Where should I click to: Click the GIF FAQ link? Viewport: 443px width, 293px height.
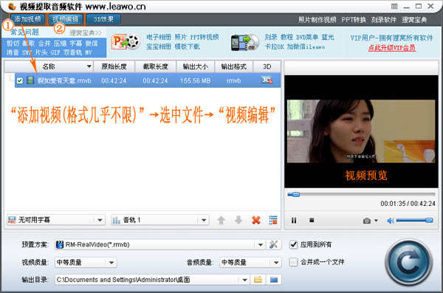pyautogui.click(x=55, y=52)
